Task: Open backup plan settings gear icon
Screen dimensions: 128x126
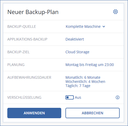Action: 115,12
